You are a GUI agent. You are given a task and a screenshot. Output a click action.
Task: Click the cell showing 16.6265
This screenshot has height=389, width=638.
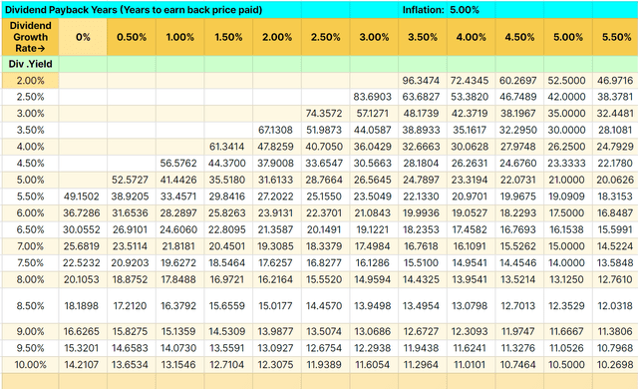click(x=83, y=331)
